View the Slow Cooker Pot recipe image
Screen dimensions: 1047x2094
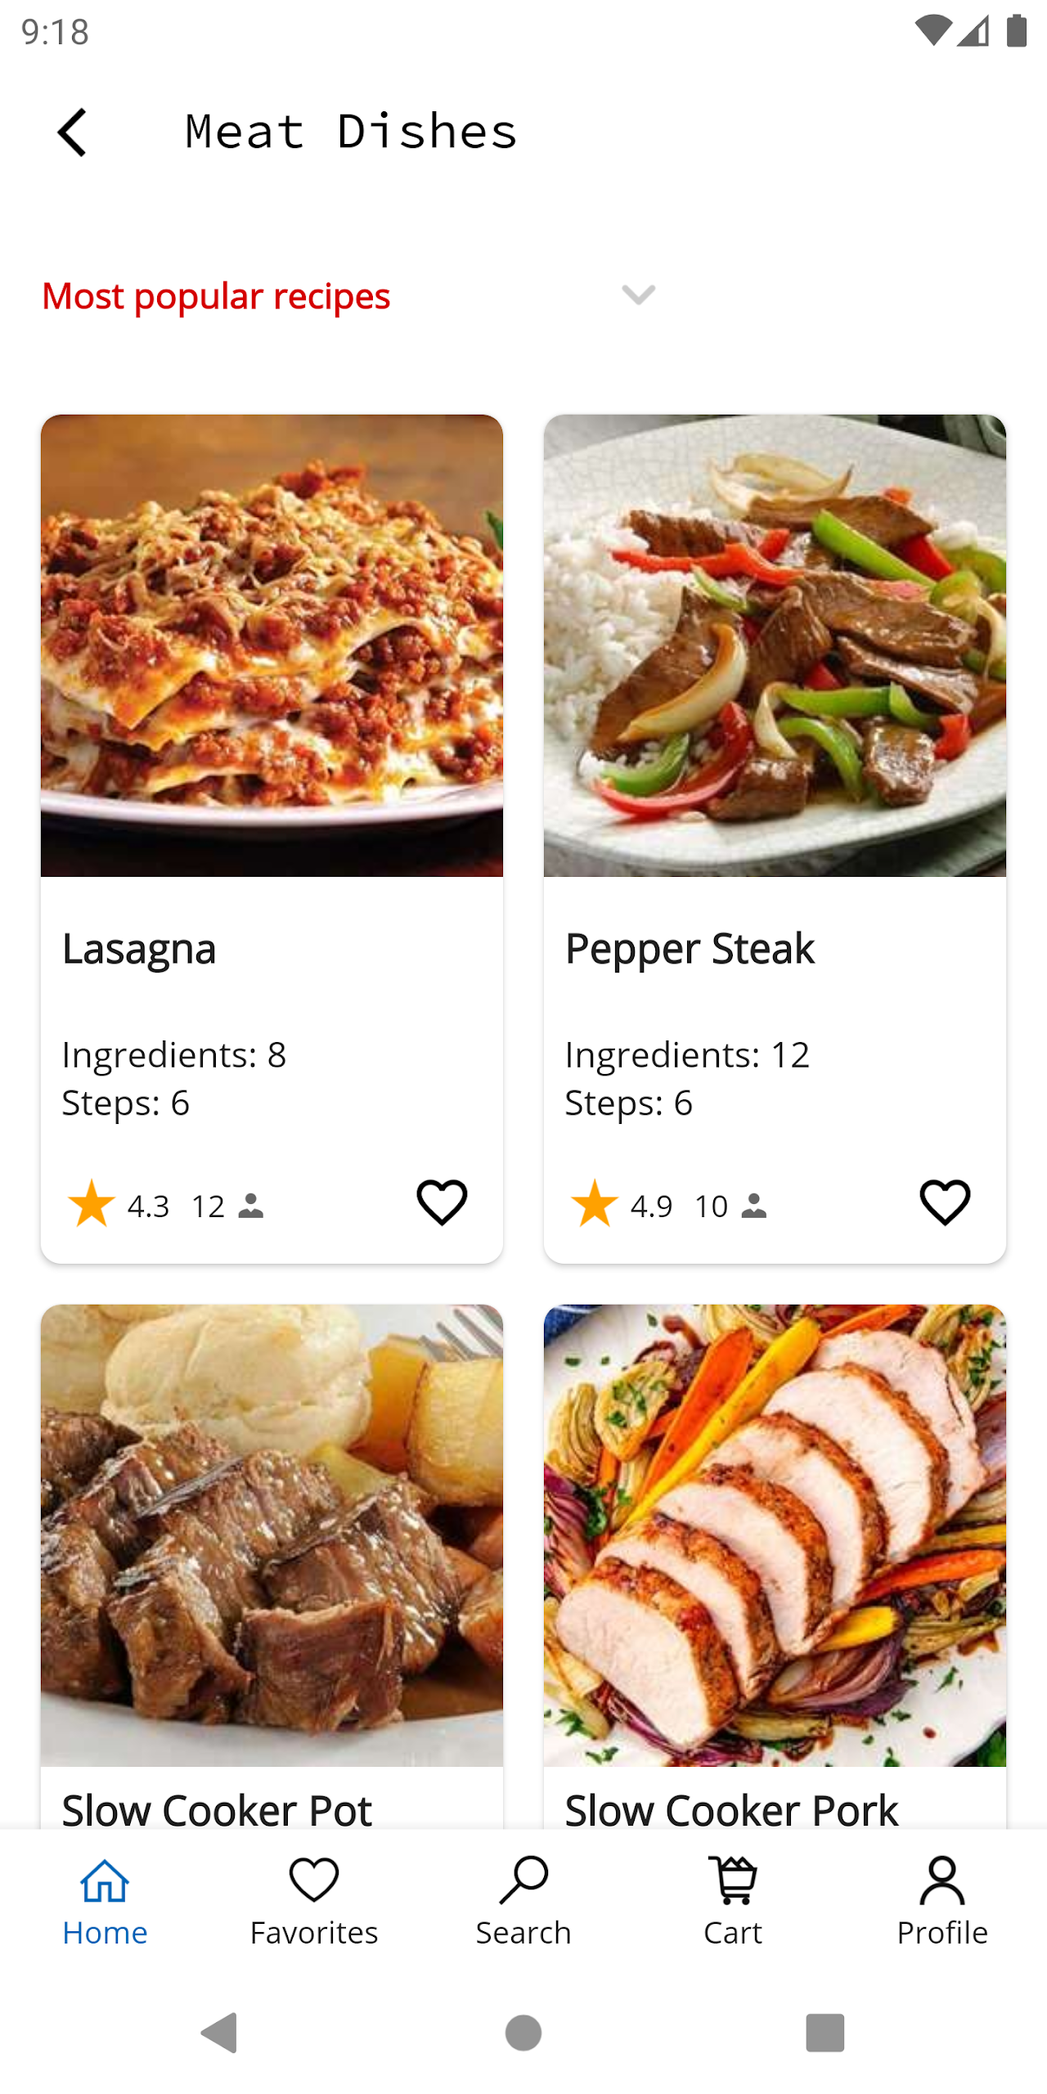pyautogui.click(x=272, y=1535)
